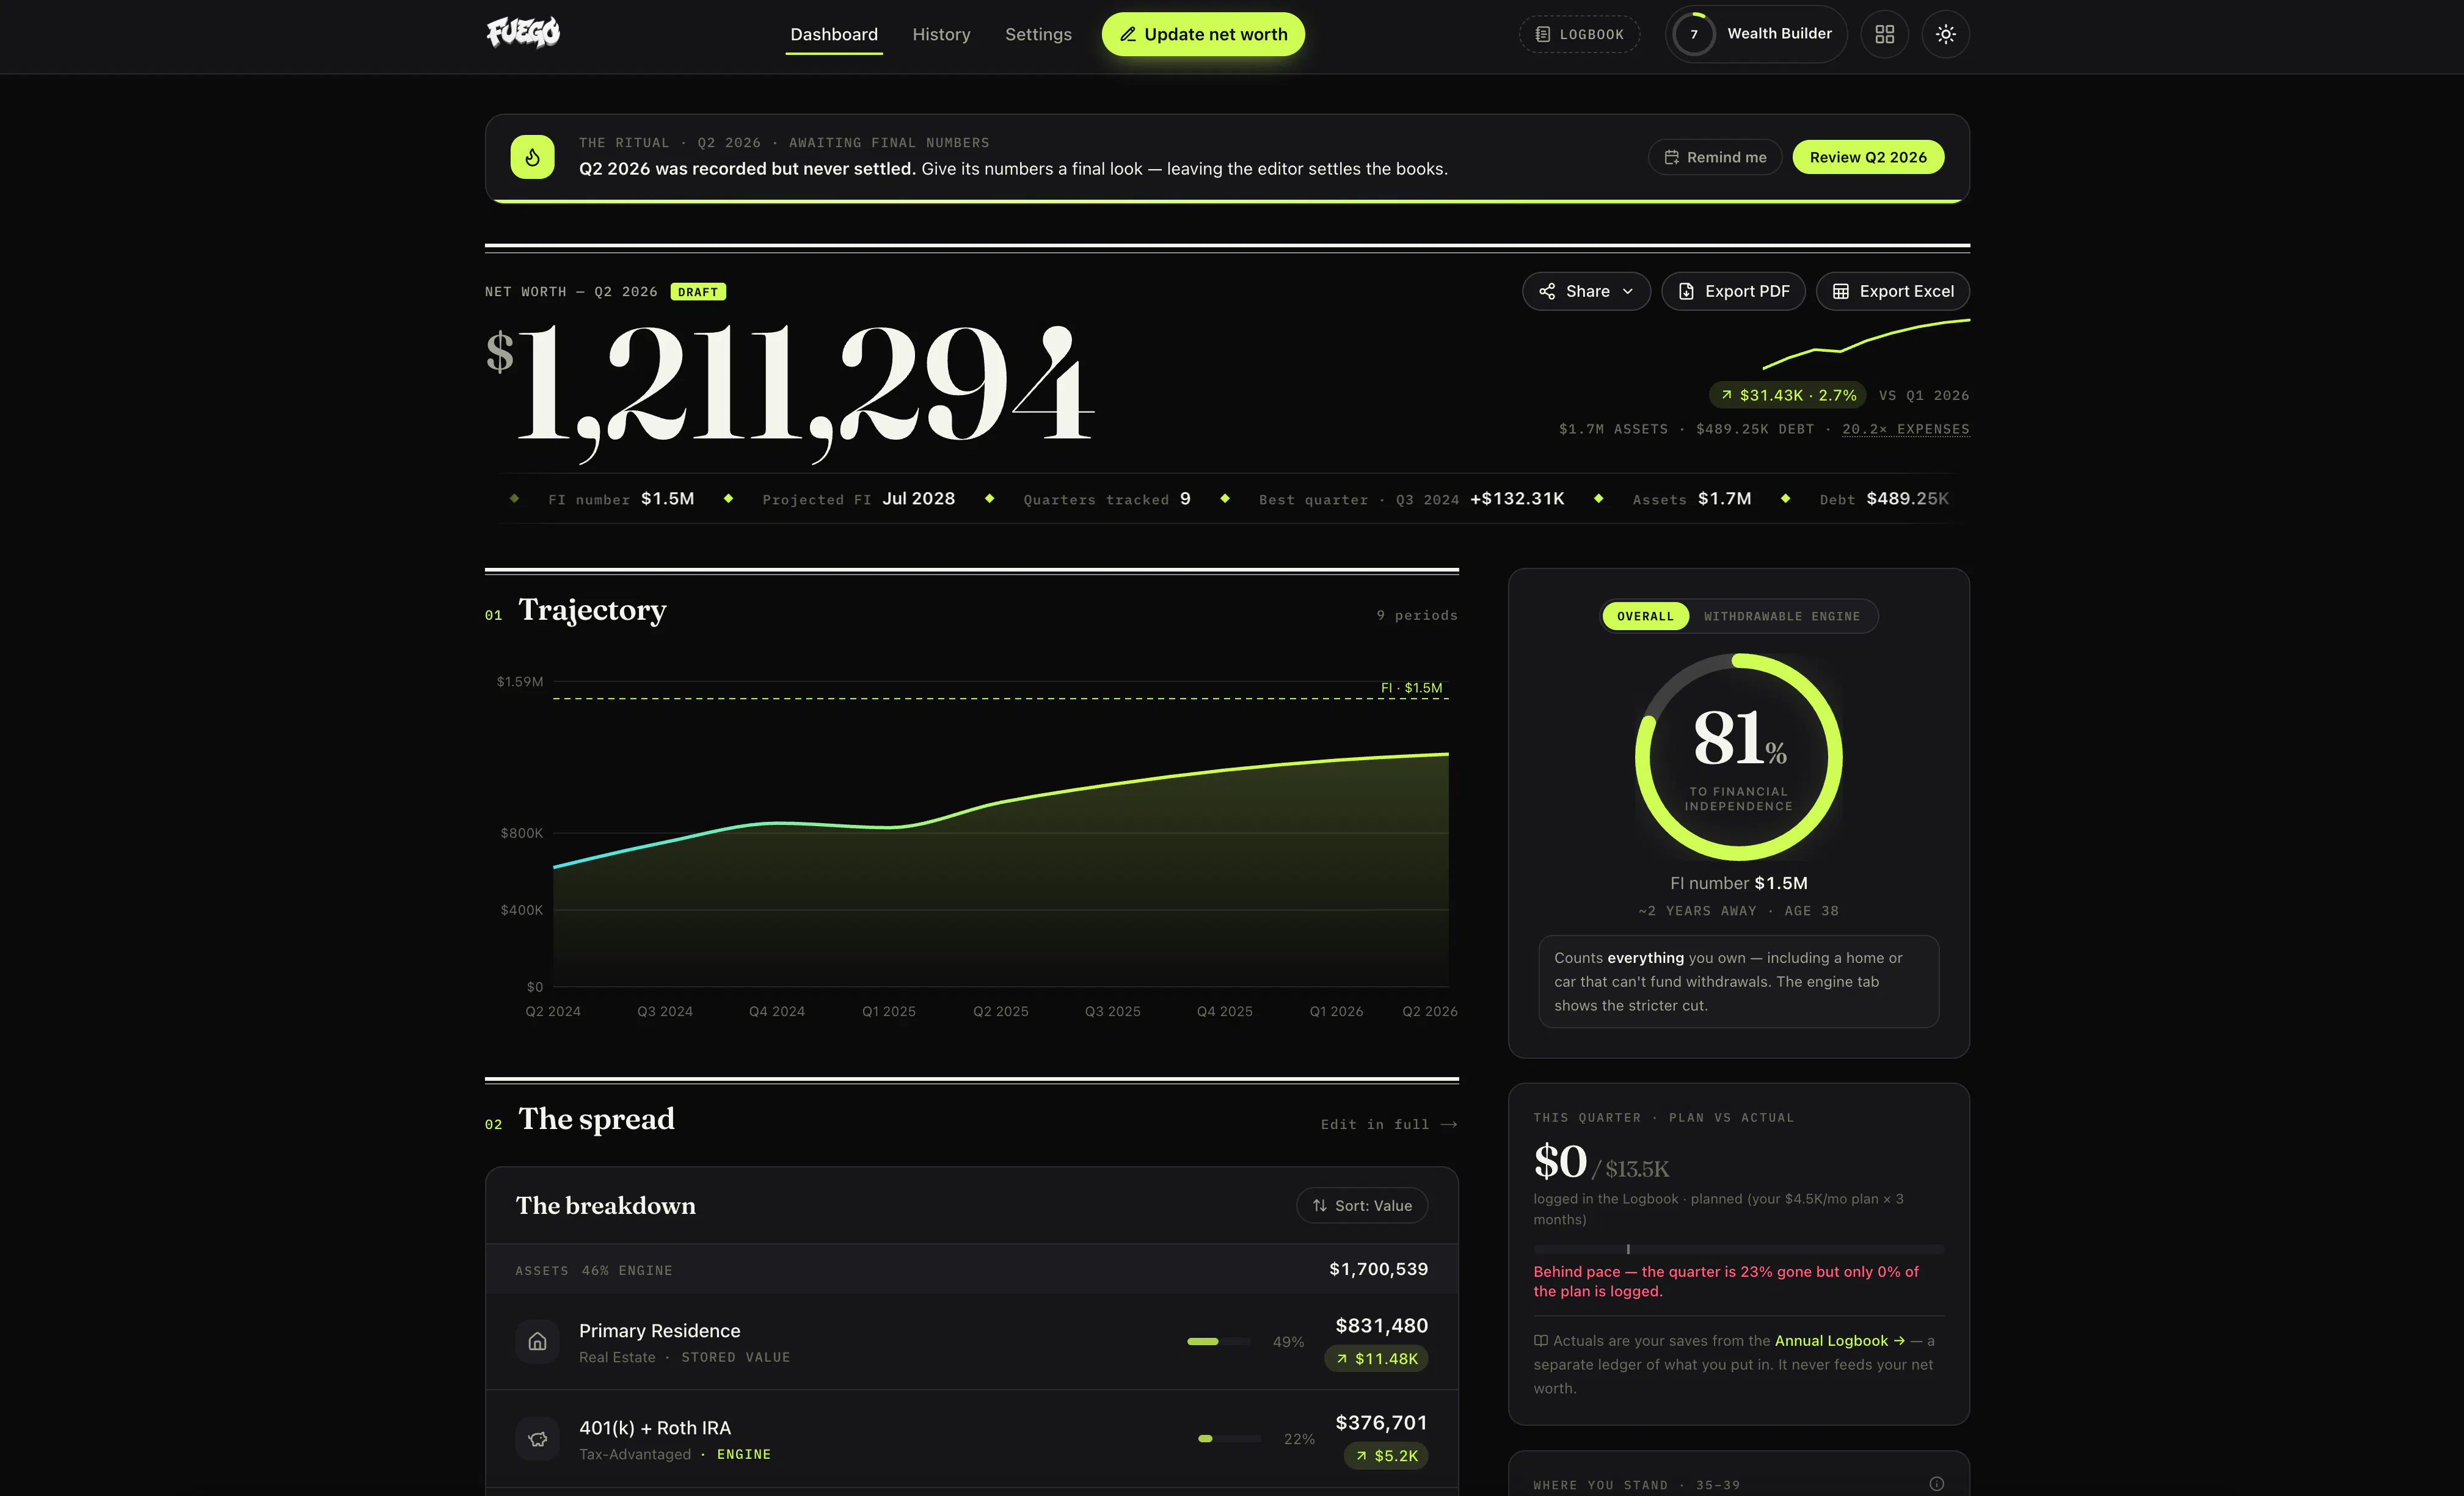2464x1496 pixels.
Task: Open the grid layout icon button
Action: click(1884, 34)
